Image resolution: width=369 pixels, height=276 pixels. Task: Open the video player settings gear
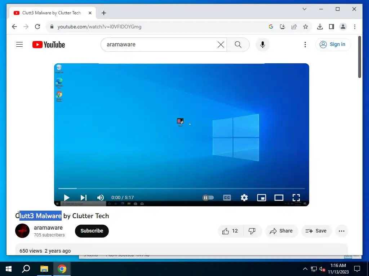point(244,198)
